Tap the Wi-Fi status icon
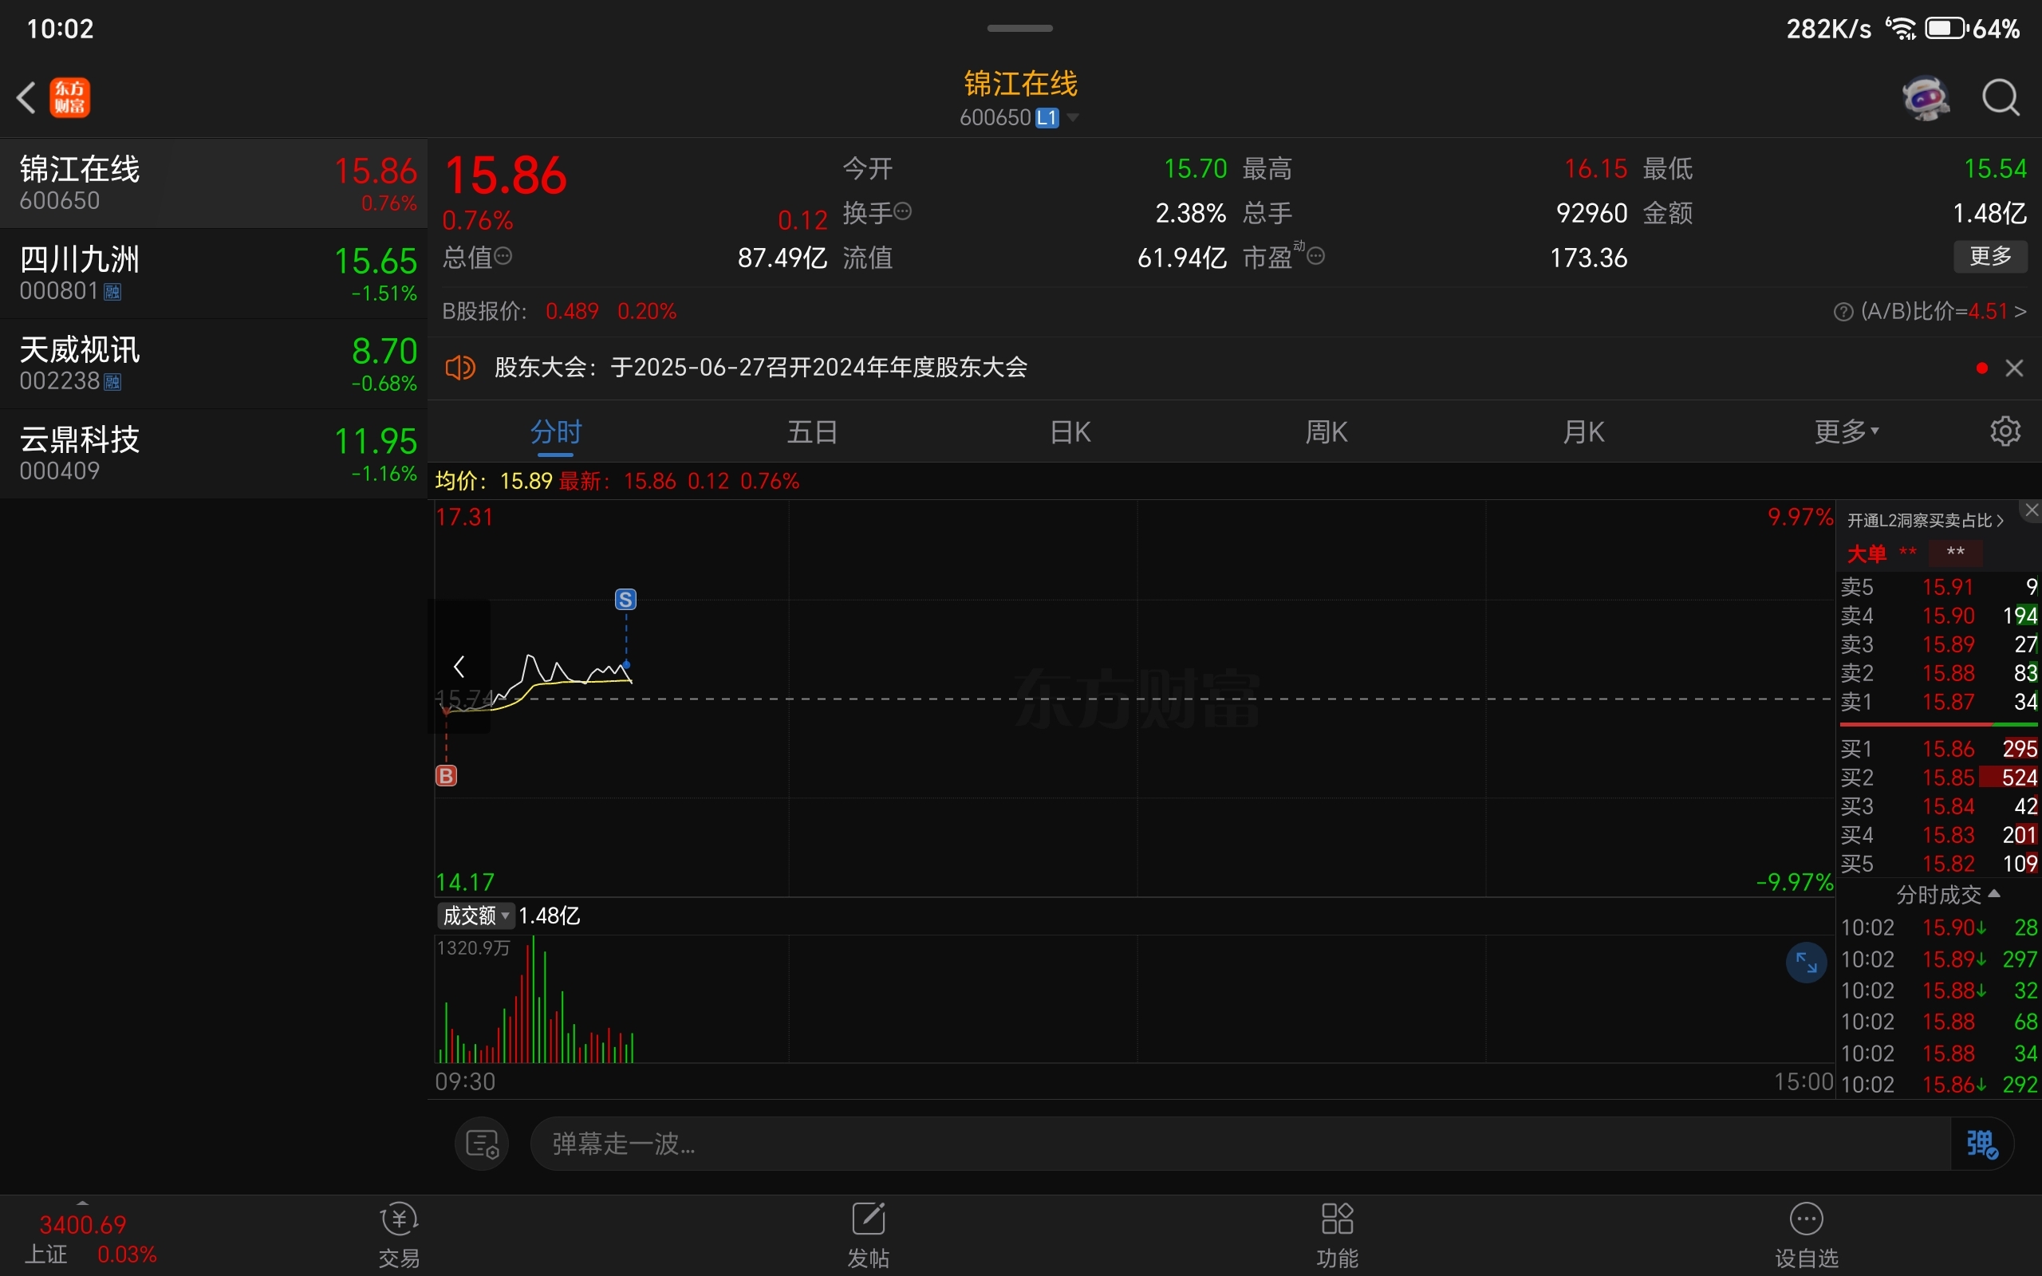 pos(1901,29)
